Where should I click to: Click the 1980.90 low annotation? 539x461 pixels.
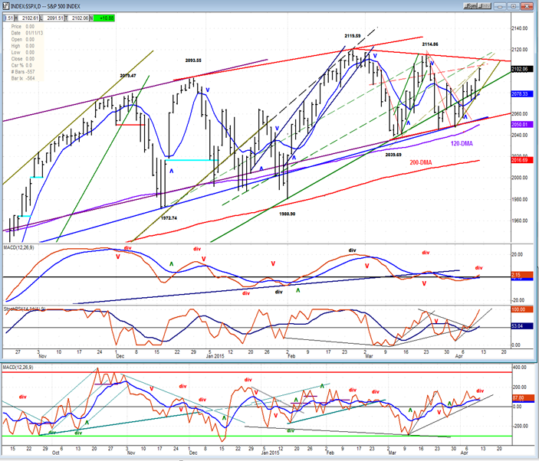click(x=288, y=214)
